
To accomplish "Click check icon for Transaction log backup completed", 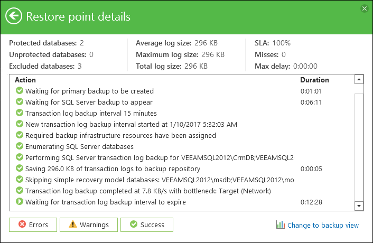I will [20, 191].
